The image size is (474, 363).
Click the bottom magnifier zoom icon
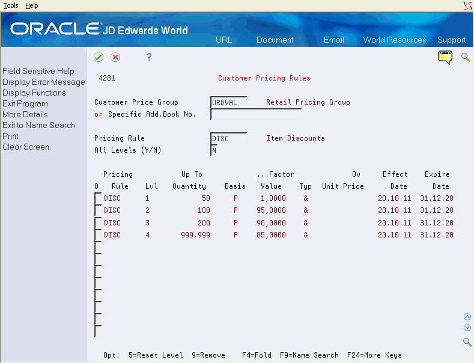coord(467,342)
